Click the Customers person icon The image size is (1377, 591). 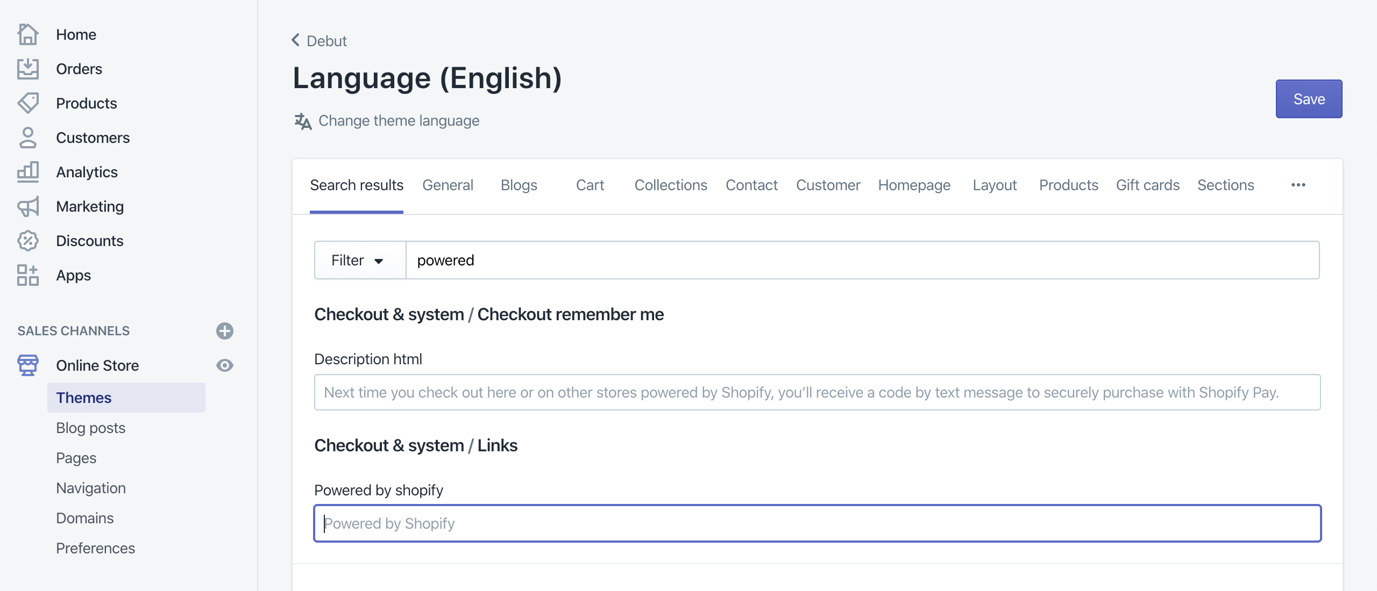28,138
